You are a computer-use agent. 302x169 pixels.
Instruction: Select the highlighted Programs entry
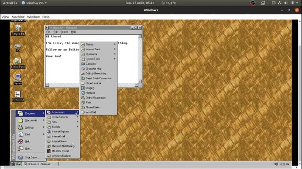30,114
